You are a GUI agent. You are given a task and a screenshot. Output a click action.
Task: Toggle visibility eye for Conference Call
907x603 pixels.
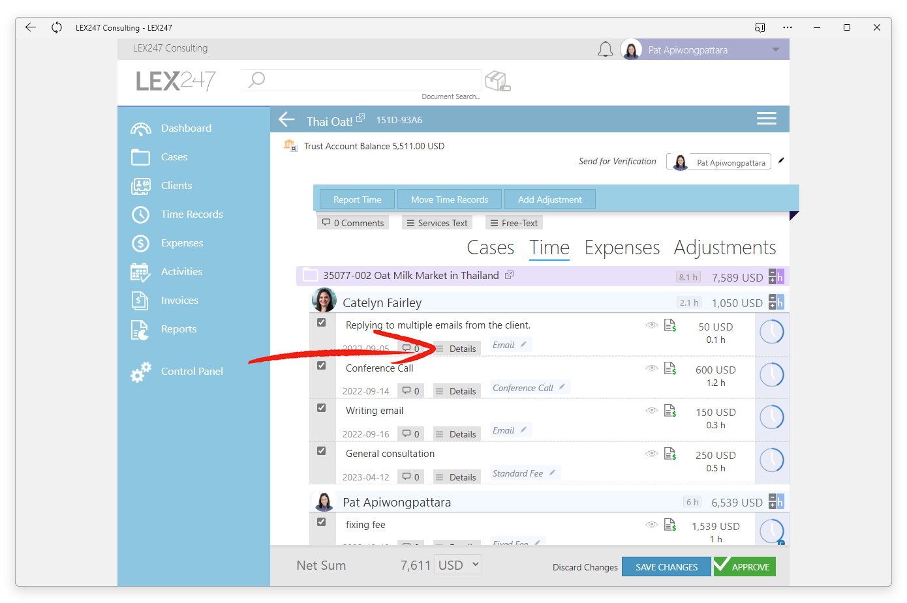(x=651, y=368)
